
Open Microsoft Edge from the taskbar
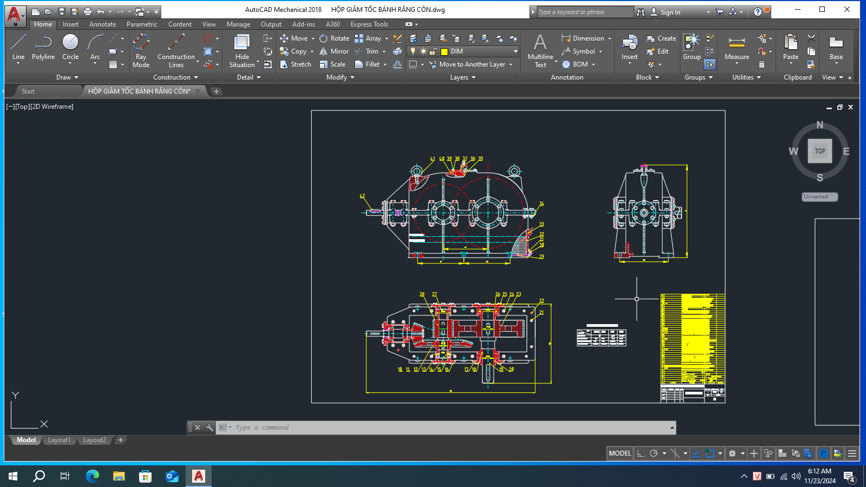[93, 476]
